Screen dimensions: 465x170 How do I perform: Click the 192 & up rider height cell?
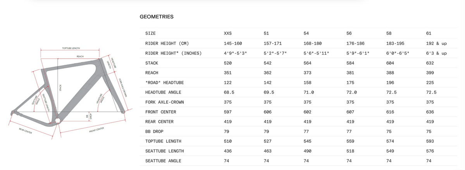436,43
